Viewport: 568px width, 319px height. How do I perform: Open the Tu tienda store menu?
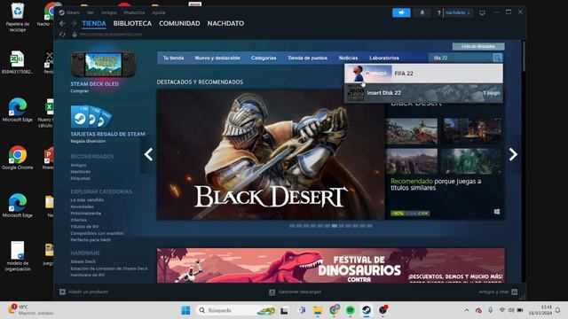pyautogui.click(x=174, y=58)
